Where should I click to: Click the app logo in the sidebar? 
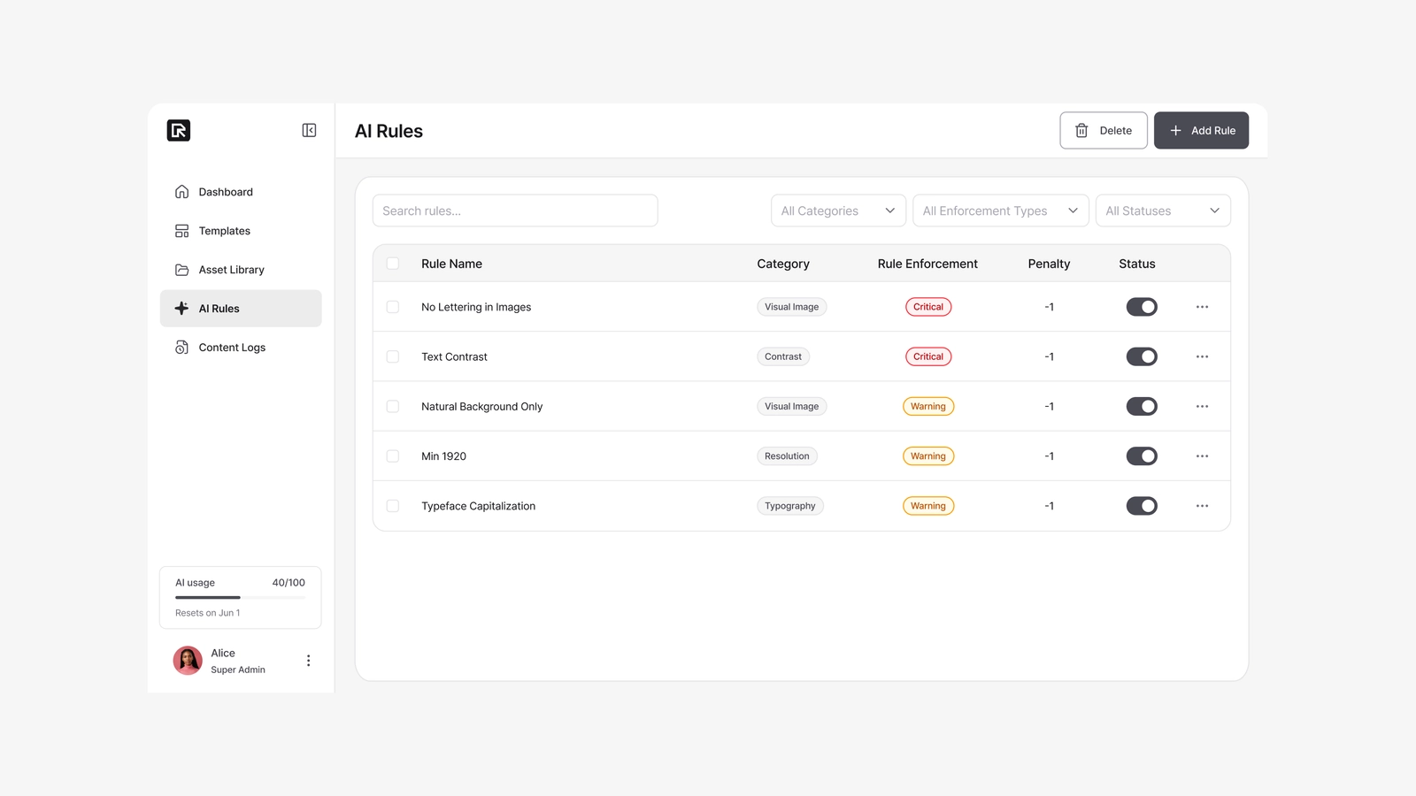[x=179, y=131]
